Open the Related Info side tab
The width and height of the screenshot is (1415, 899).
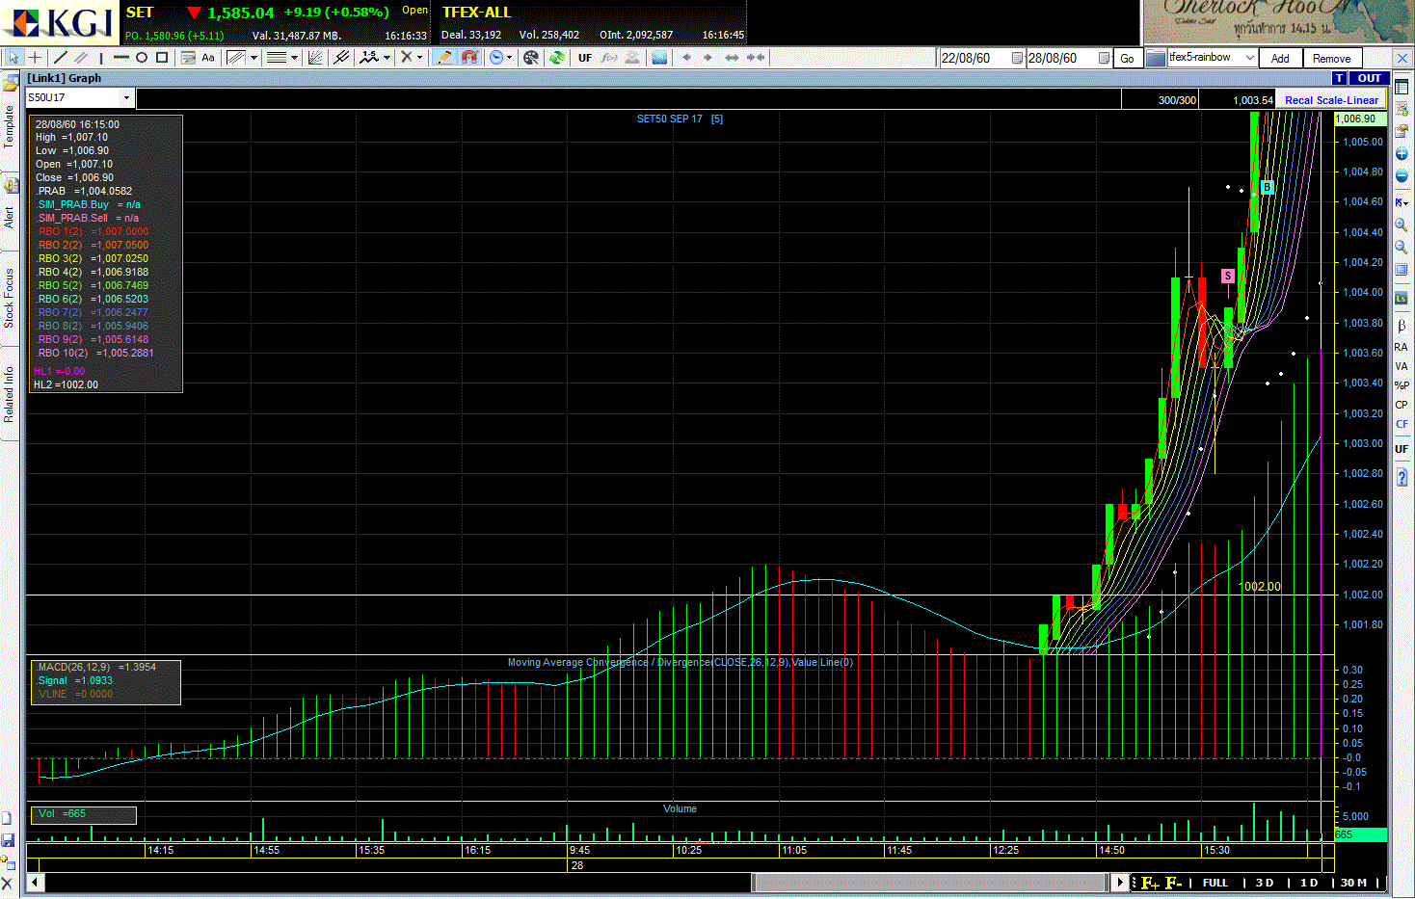10,394
